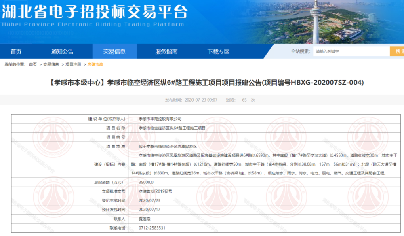Select the registration date 2020/07/23
The height and width of the screenshot is (236, 404).
point(149,201)
